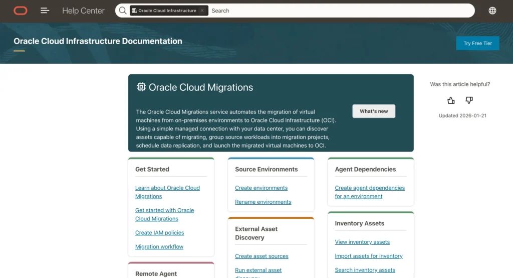
Task: Open the hamburger navigation menu
Action: pyautogui.click(x=45, y=11)
